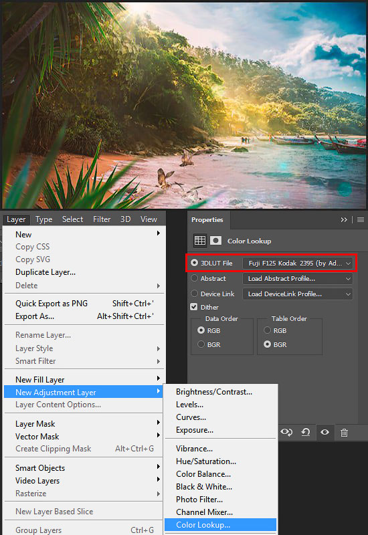Open the Layer menu
The height and width of the screenshot is (535, 368).
(x=16, y=219)
